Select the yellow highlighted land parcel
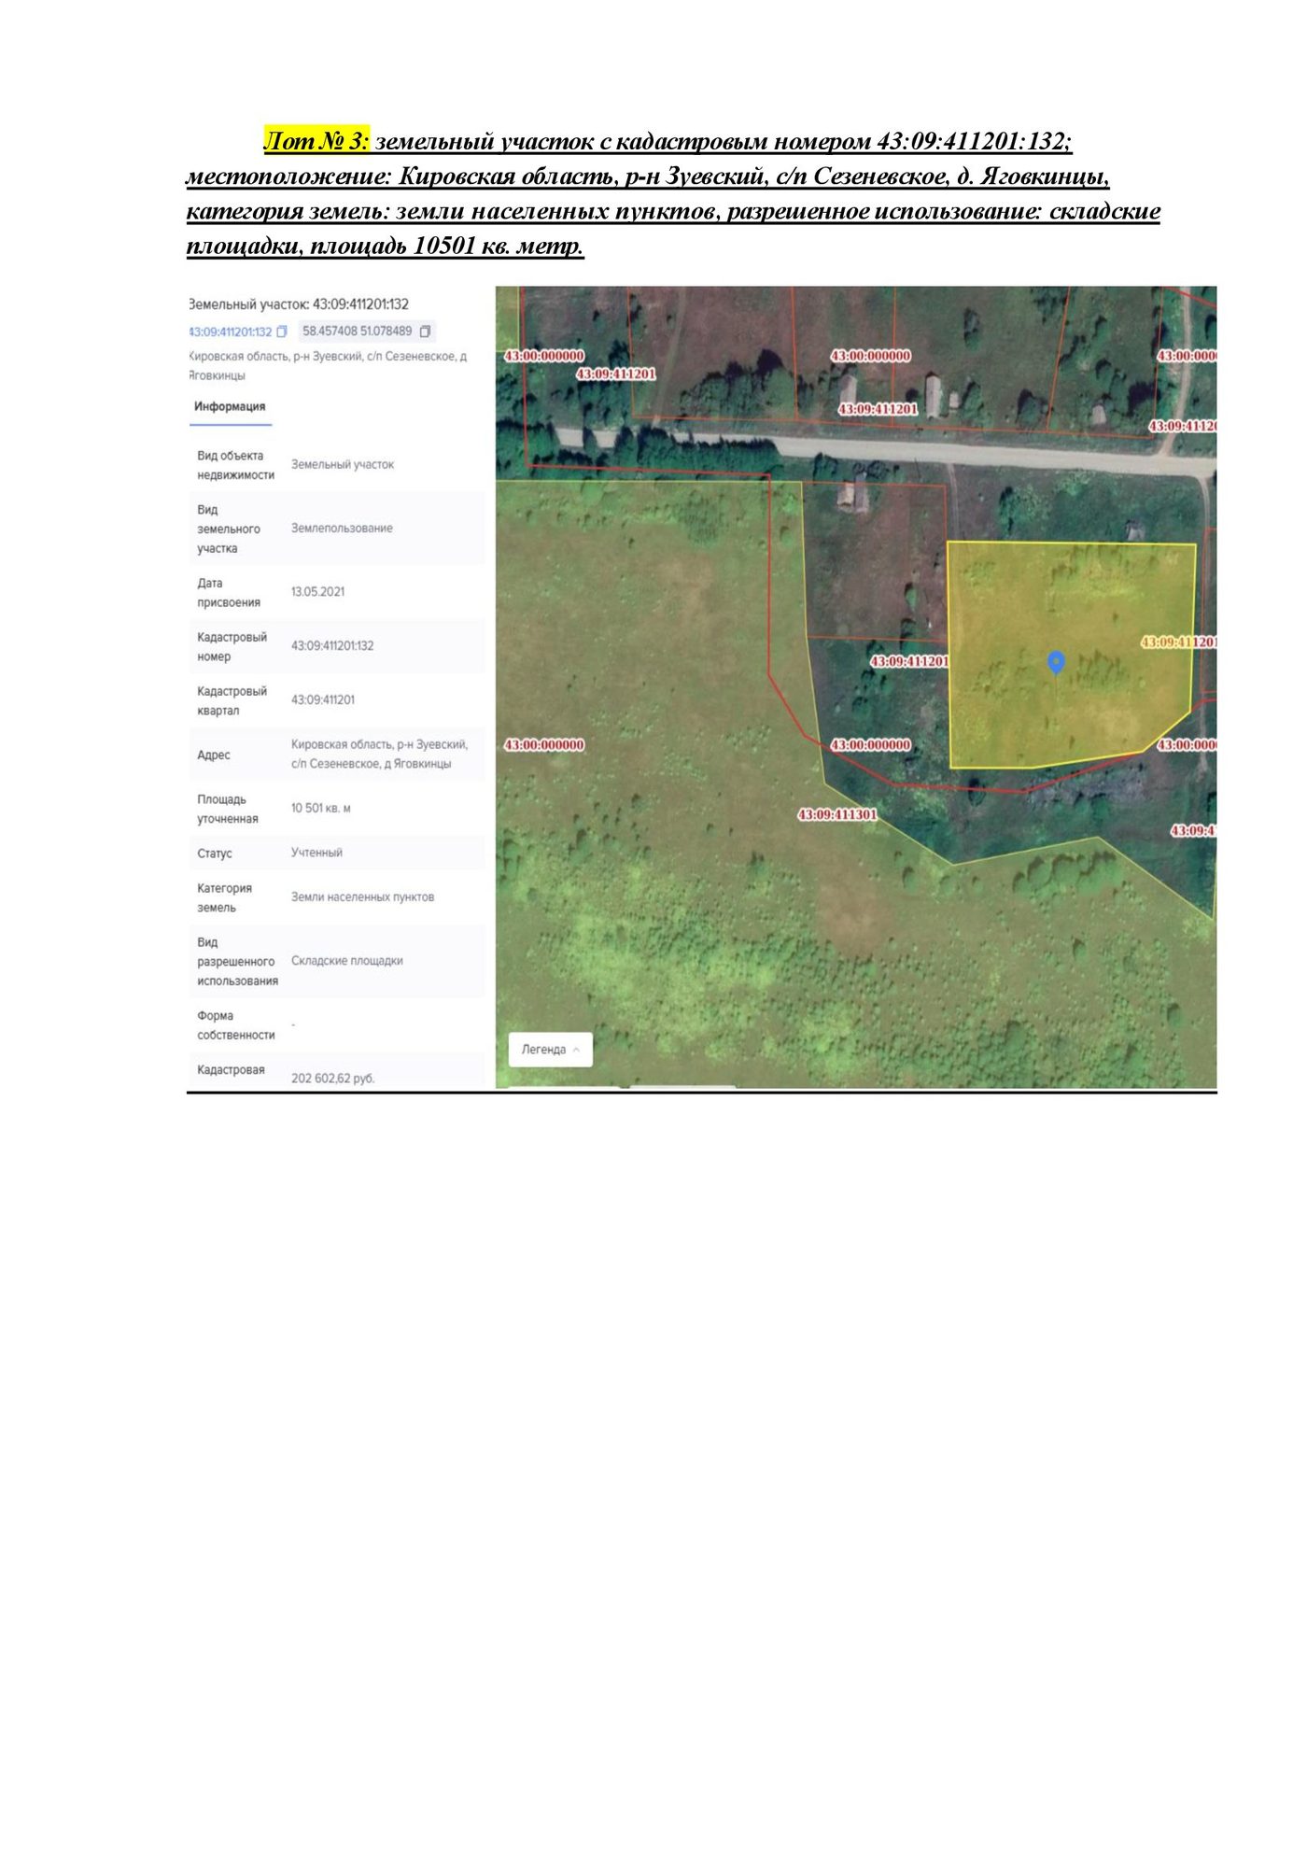Screen dimensions: 1307x1849 [x=1071, y=654]
